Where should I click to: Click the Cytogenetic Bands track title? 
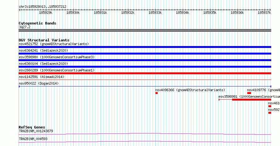pos(37,23)
